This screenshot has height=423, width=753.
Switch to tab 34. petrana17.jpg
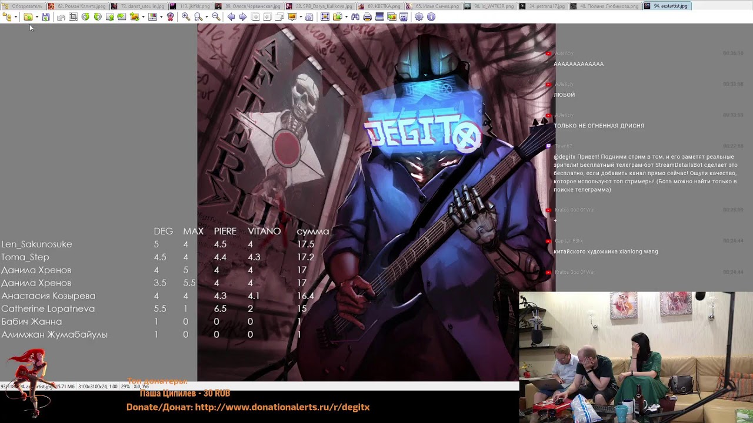click(x=544, y=6)
